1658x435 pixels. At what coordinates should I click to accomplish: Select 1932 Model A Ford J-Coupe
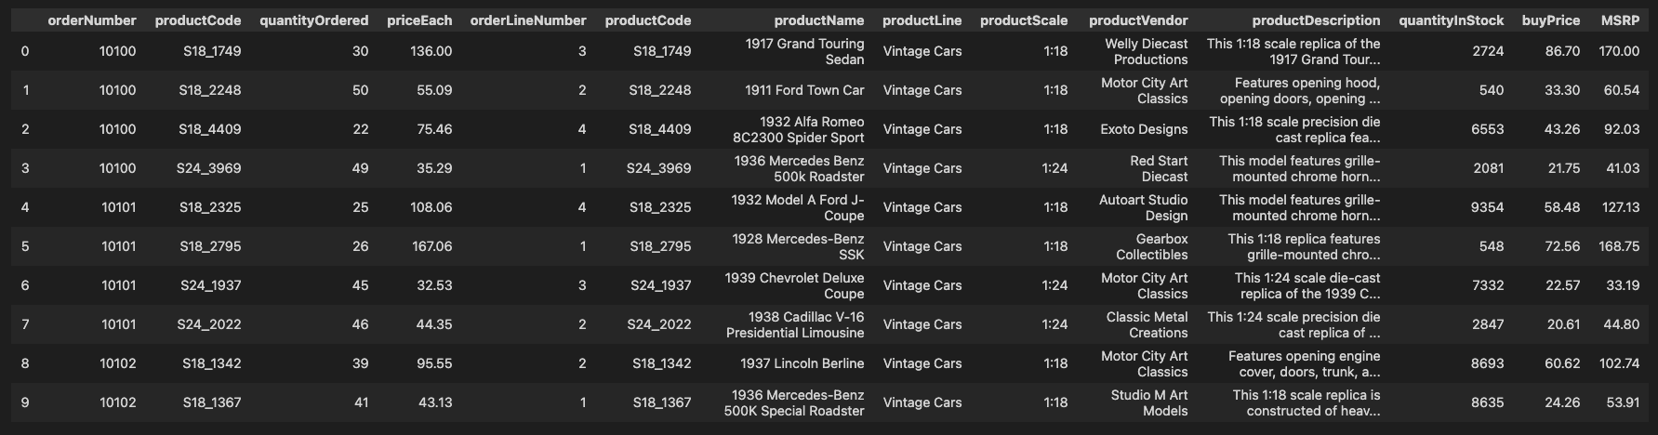[798, 207]
